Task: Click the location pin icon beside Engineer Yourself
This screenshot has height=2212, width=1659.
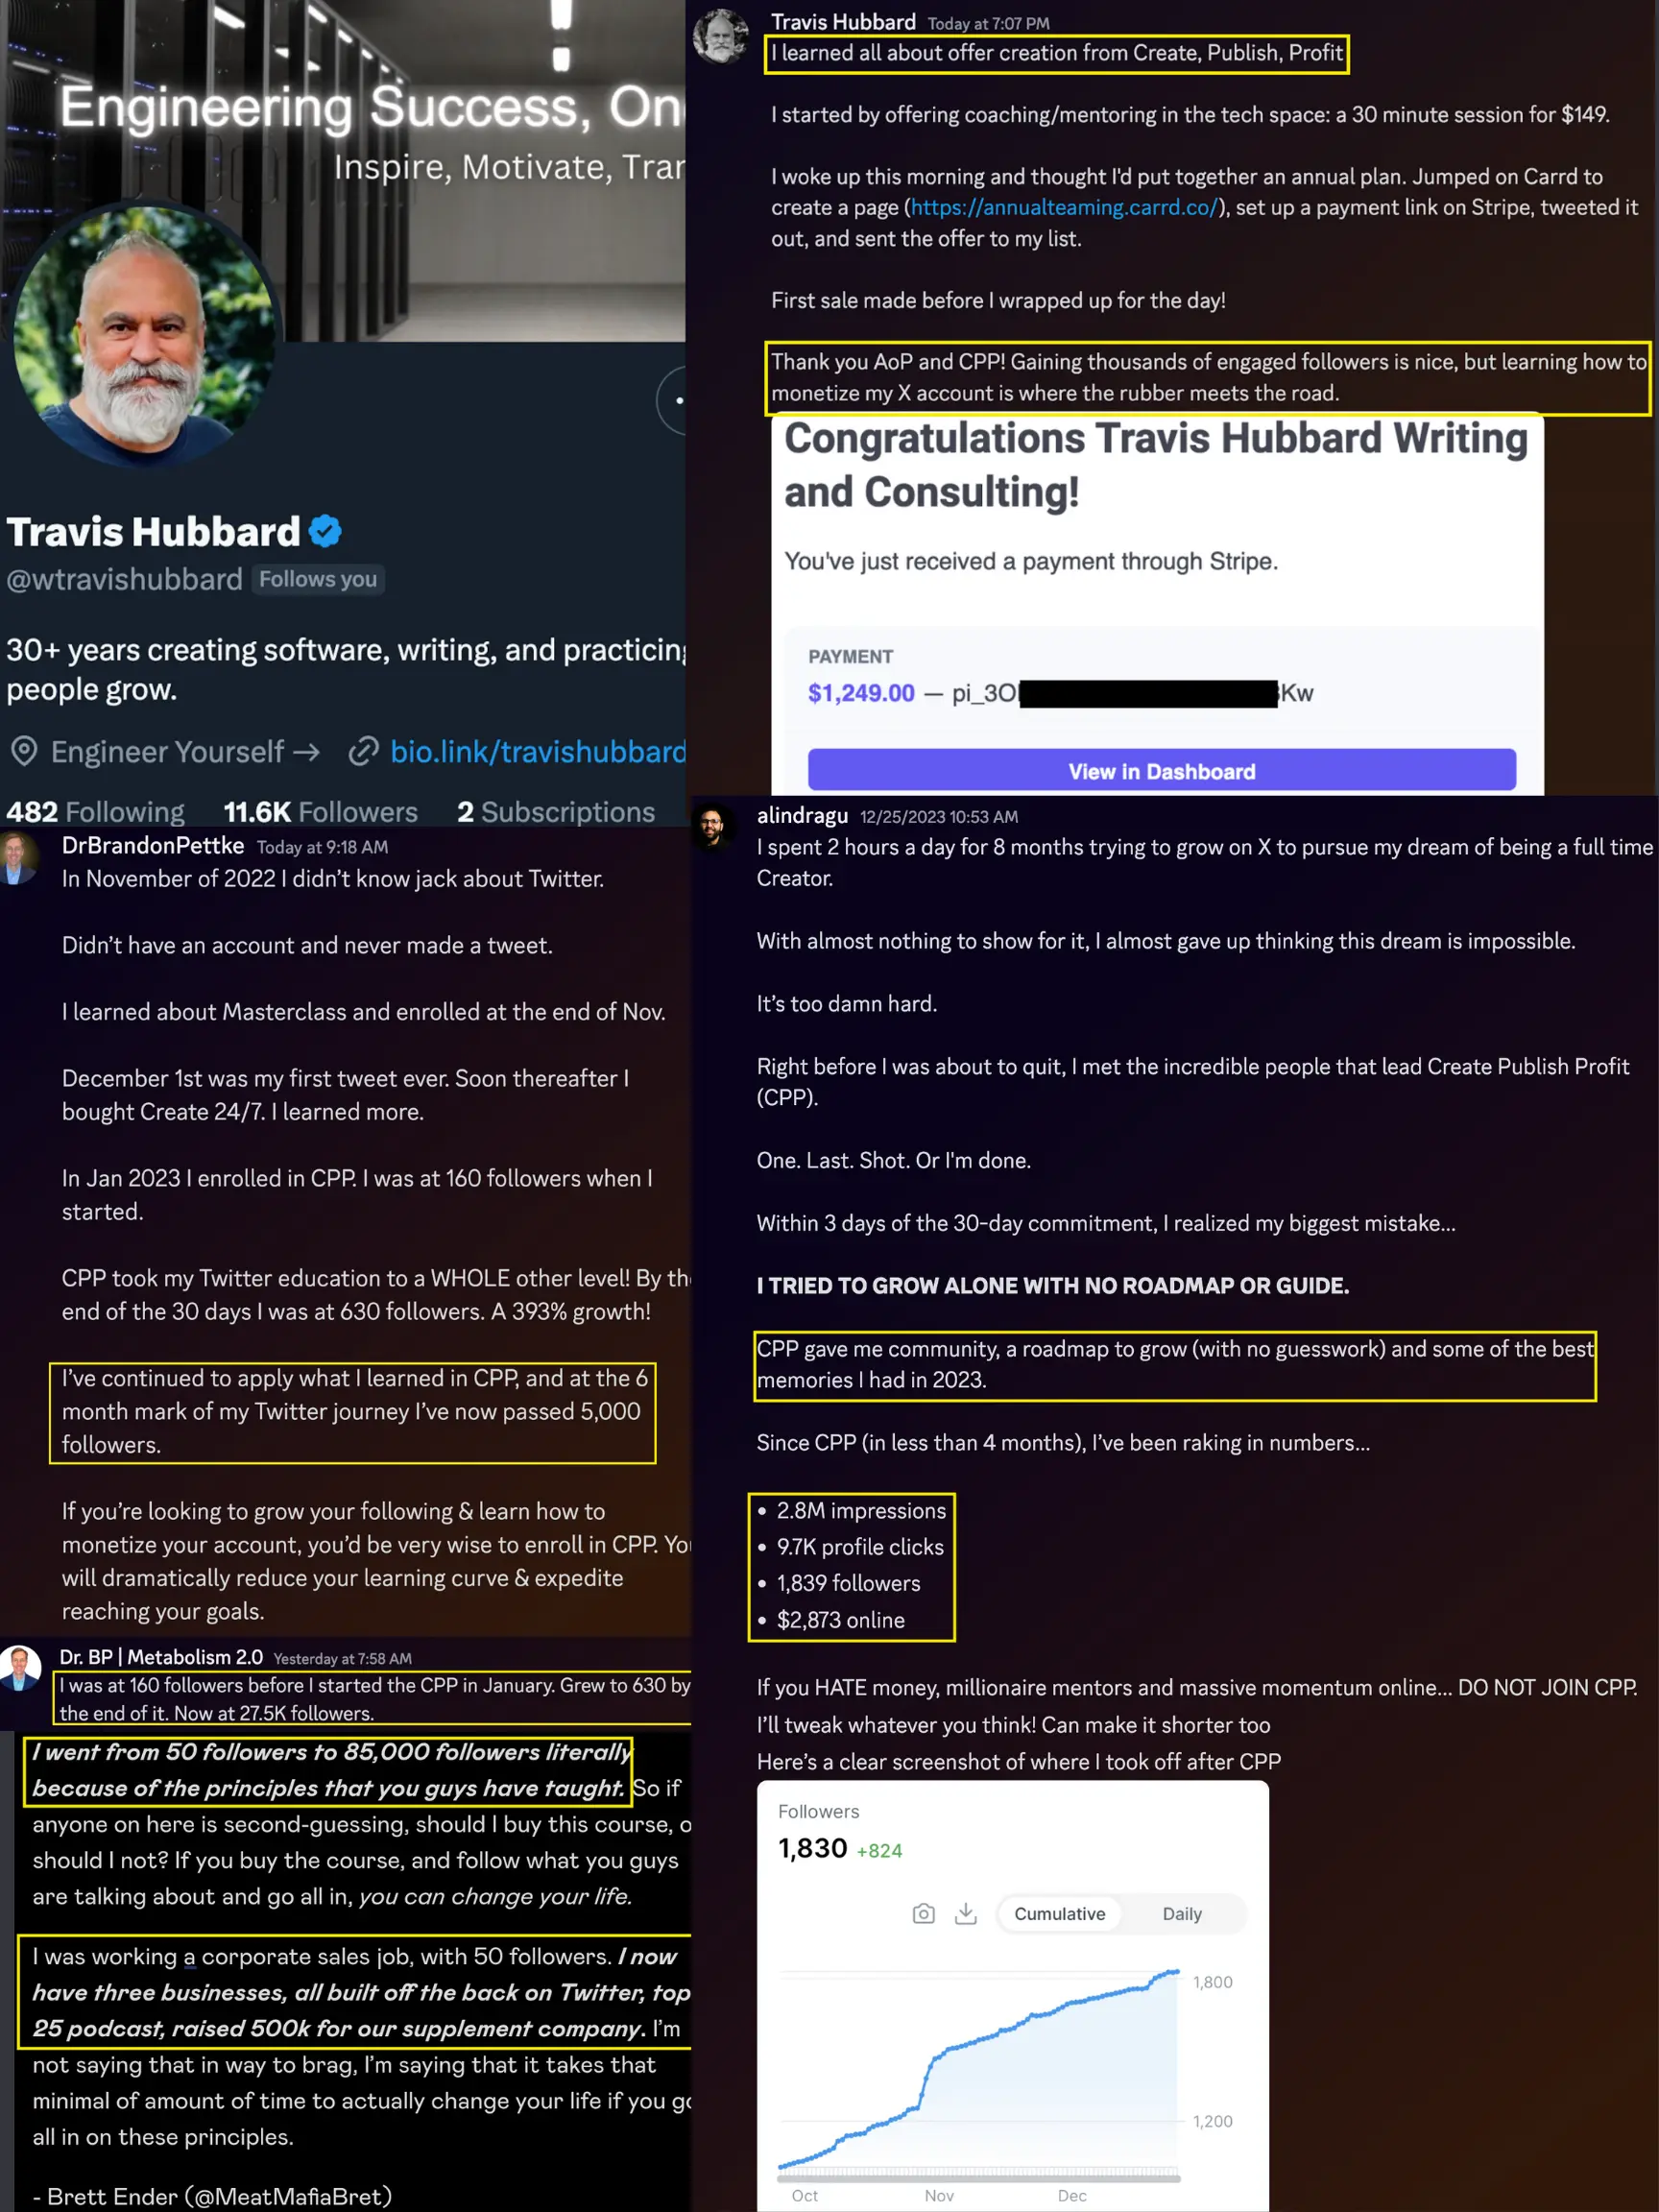Action: pyautogui.click(x=24, y=751)
